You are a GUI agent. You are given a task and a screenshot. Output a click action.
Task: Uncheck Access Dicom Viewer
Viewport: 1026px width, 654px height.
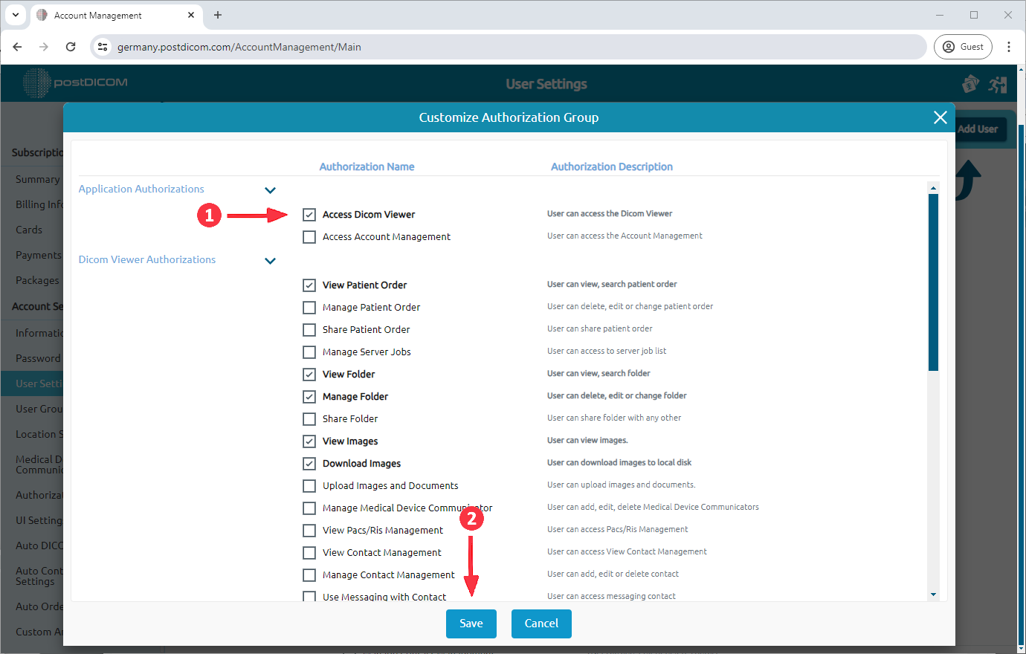point(309,214)
